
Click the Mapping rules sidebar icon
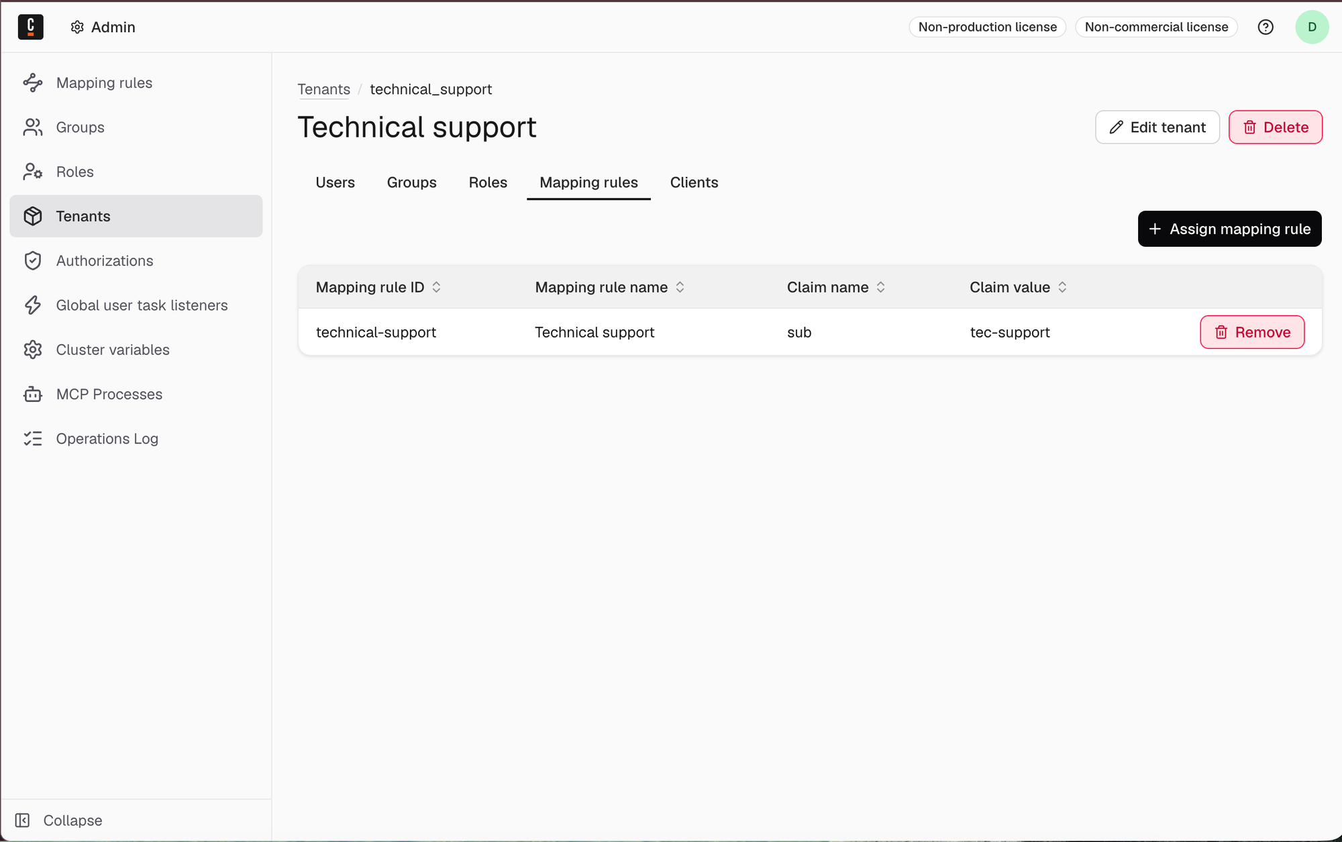tap(33, 83)
